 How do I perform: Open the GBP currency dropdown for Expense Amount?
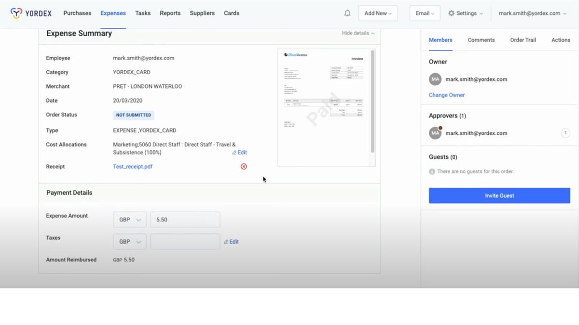click(x=129, y=219)
